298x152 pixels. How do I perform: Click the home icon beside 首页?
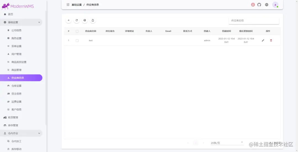(5, 14)
